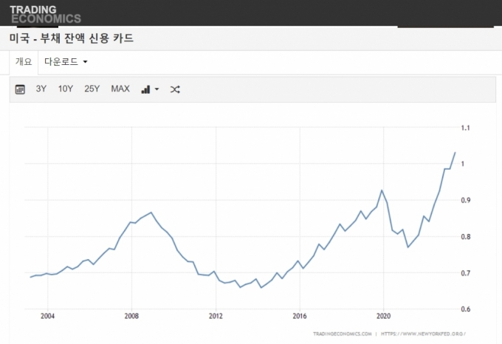Open the calendar date range picker
The height and width of the screenshot is (344, 502).
click(21, 89)
